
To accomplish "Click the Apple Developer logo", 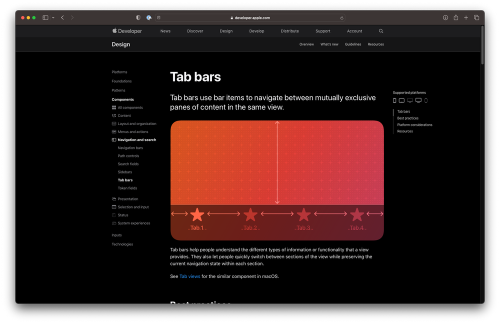I will 127,30.
